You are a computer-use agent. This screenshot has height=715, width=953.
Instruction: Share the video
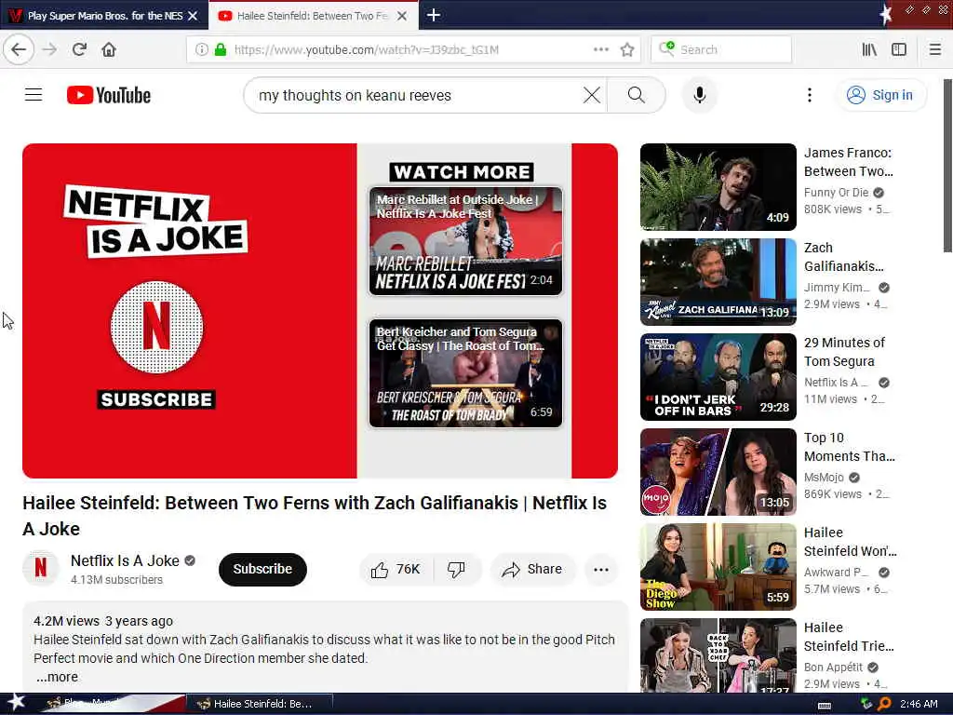tap(532, 569)
